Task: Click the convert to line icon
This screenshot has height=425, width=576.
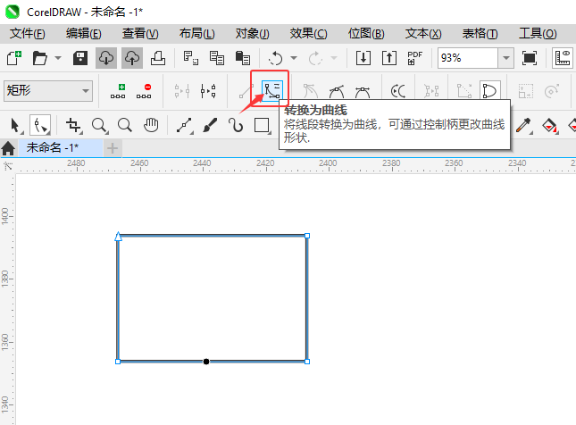Action: 246,91
